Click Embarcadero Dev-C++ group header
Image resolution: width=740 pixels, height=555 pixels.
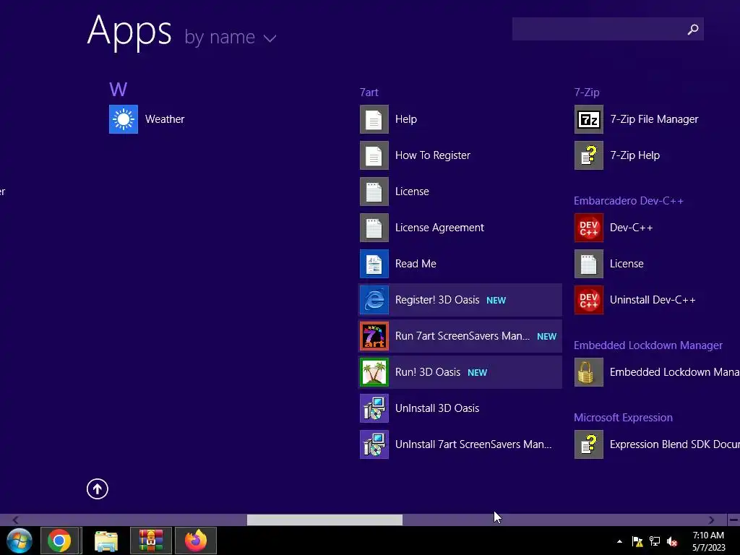click(x=629, y=201)
